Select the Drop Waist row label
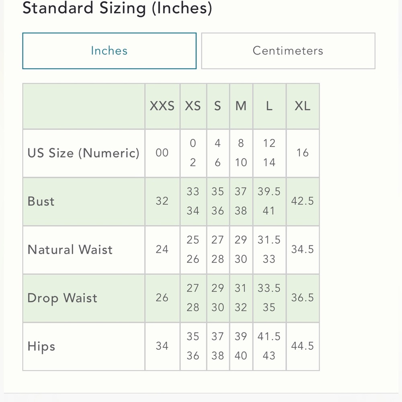Viewport: 402px width, 402px height. tap(62, 298)
